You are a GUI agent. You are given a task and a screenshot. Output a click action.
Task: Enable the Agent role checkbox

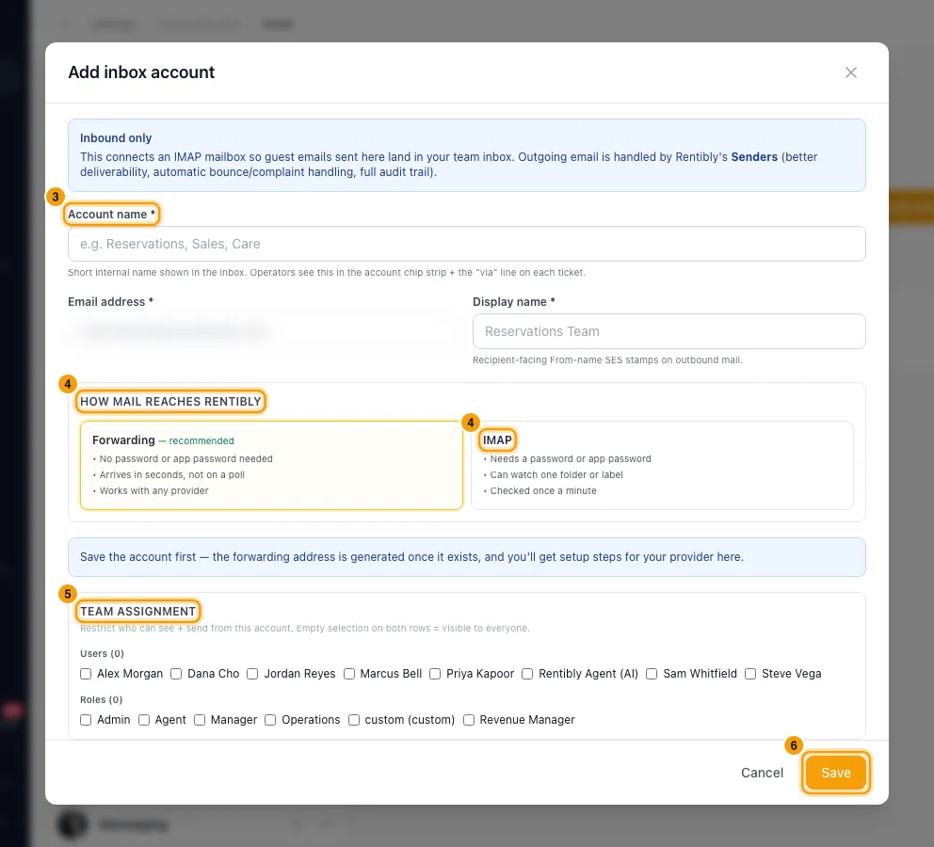tap(143, 720)
